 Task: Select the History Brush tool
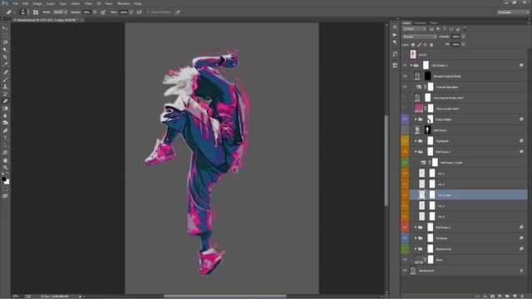(x=5, y=94)
